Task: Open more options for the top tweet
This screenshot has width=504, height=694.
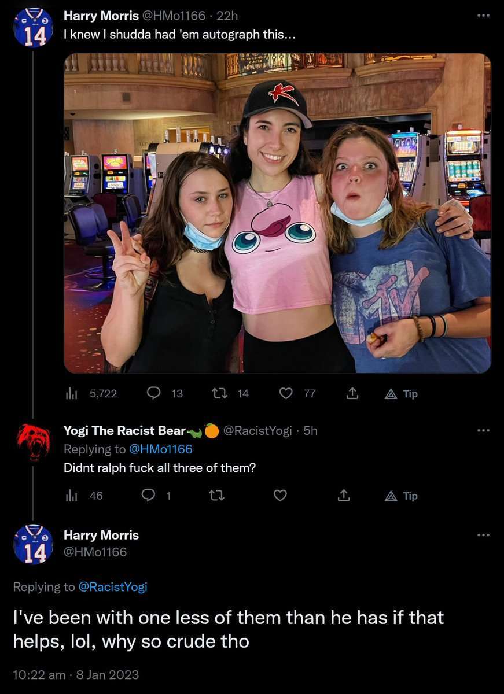Action: [483, 15]
